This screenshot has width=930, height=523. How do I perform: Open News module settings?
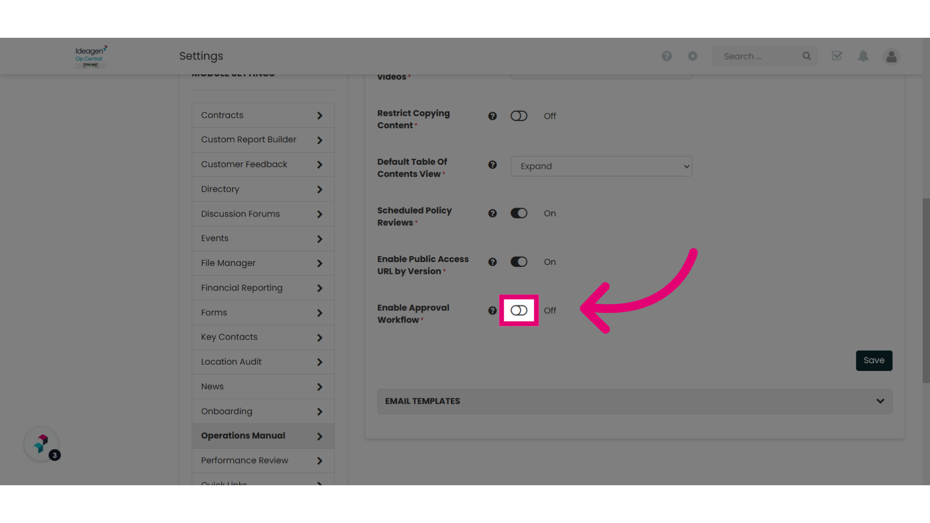coord(263,387)
